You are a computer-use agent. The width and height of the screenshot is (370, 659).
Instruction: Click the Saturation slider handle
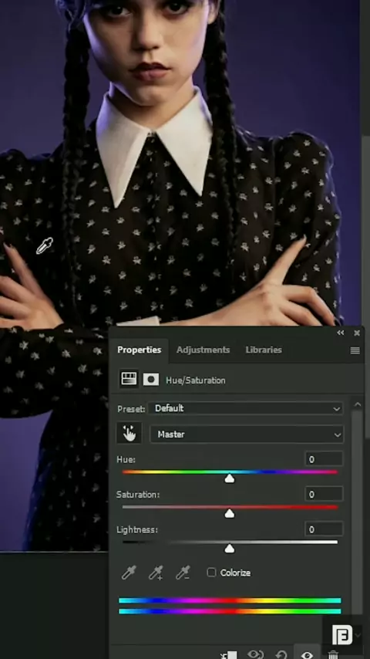tap(229, 514)
